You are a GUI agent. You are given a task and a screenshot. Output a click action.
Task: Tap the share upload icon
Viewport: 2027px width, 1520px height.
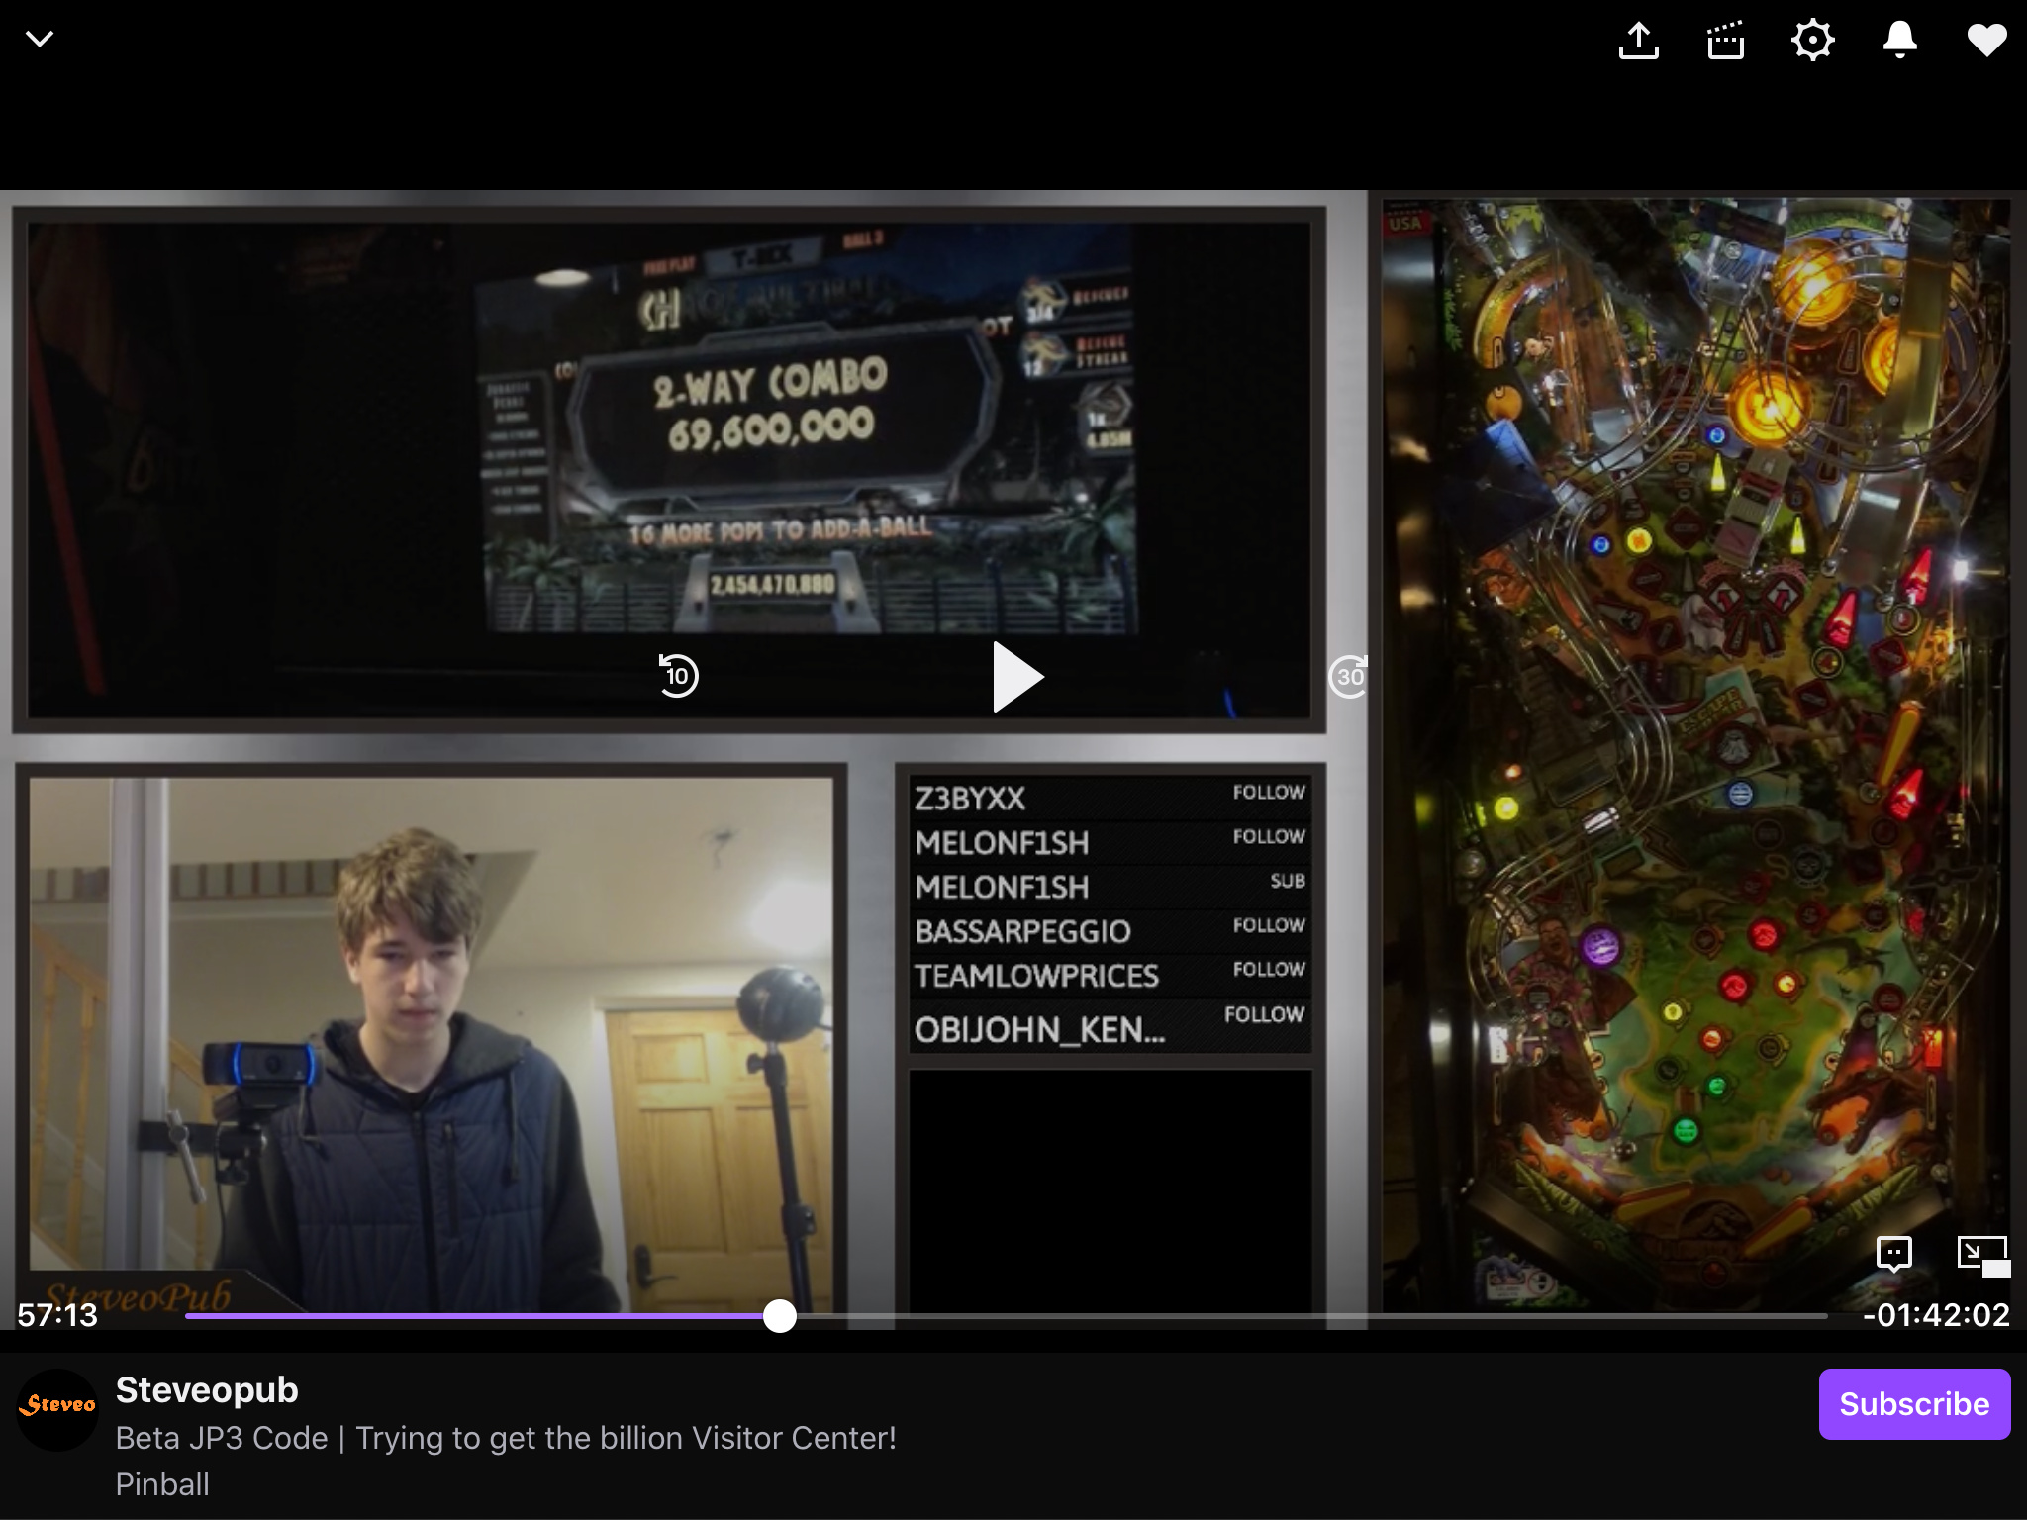pyautogui.click(x=1639, y=41)
